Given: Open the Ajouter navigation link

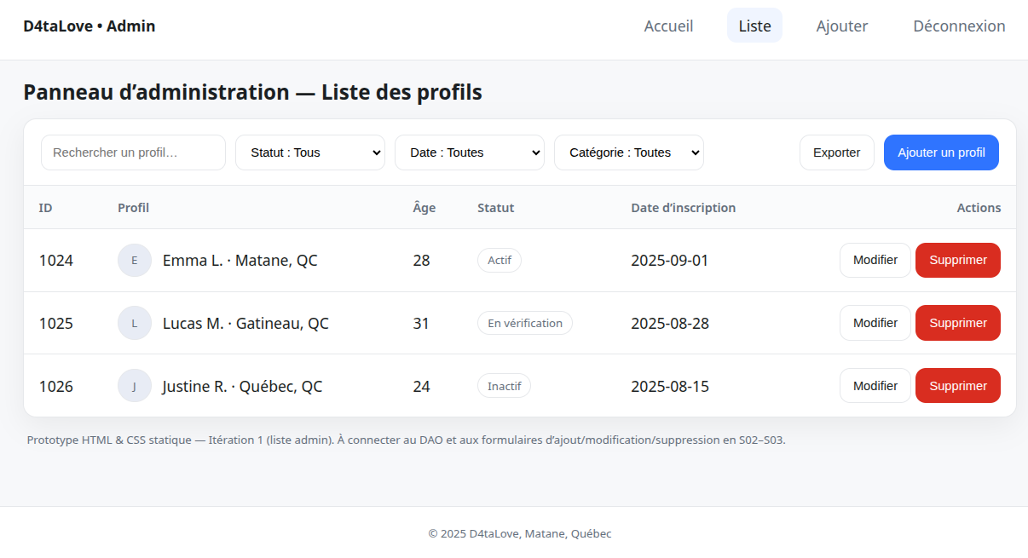Looking at the screenshot, I should coord(841,26).
